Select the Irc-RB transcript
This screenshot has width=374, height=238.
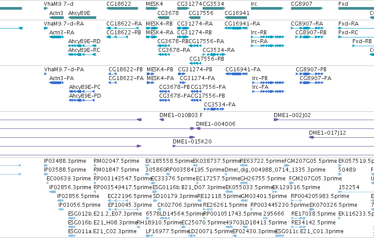[268, 37]
